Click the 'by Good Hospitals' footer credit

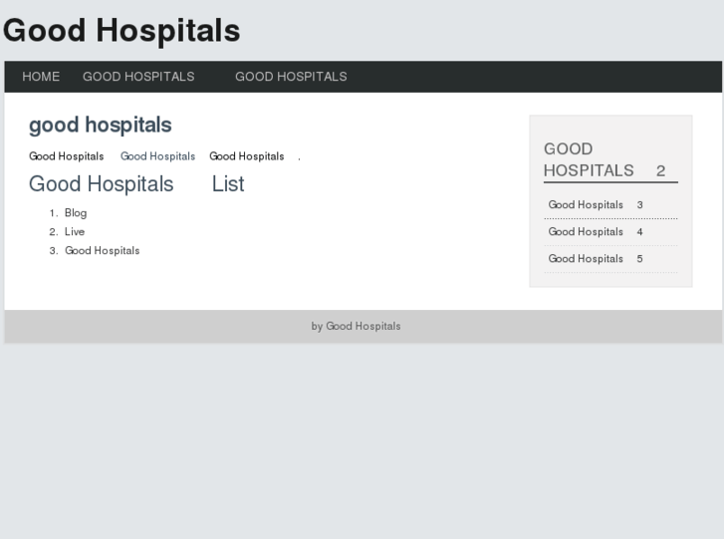pos(356,327)
